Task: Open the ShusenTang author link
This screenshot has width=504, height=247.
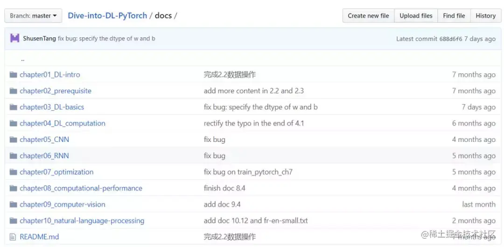Action: (x=40, y=39)
